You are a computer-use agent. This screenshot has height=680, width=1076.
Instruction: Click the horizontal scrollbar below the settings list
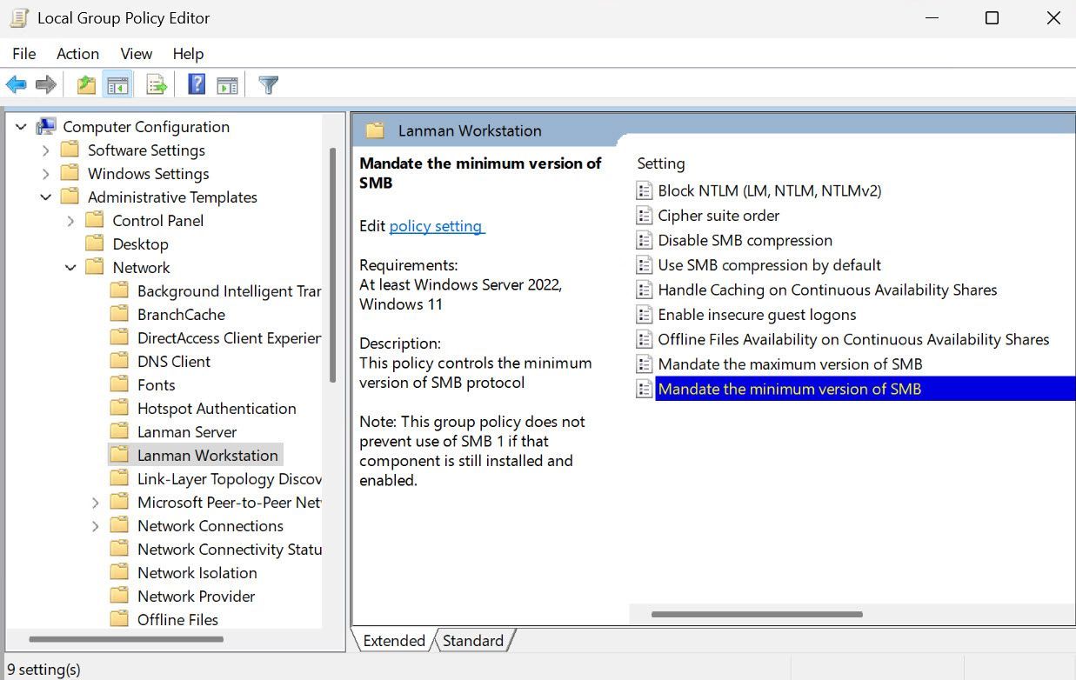pyautogui.click(x=756, y=614)
